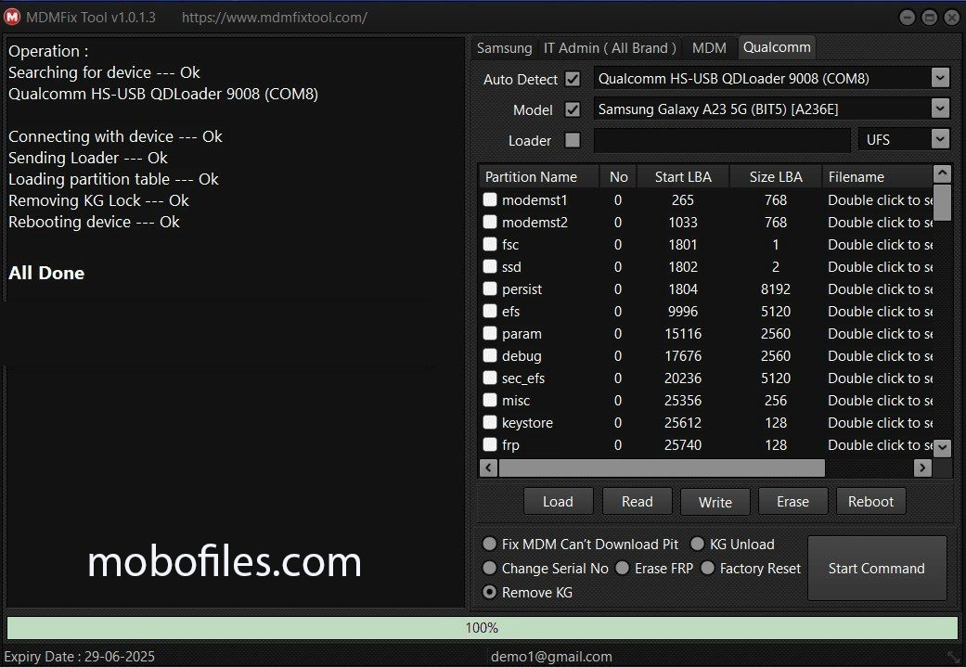Select the Erase FRP radio button
966x667 pixels.
(x=623, y=568)
